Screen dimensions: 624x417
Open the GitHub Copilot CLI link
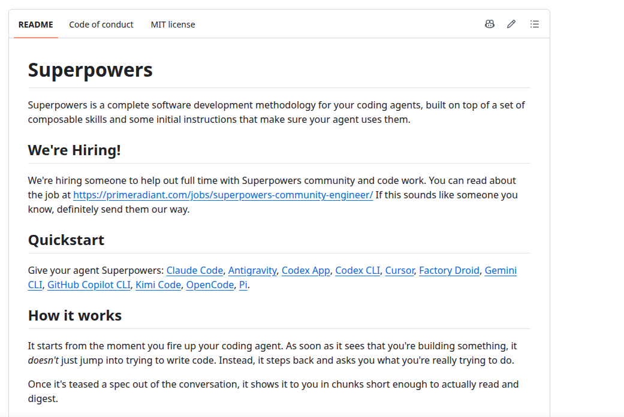(89, 285)
